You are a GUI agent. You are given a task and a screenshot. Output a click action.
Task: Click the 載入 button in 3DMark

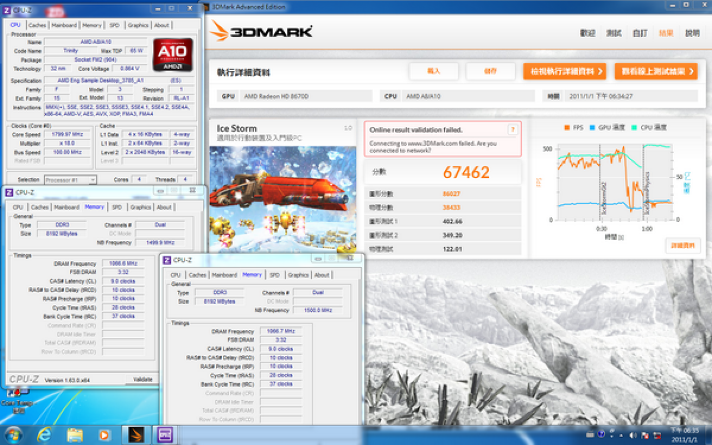434,71
